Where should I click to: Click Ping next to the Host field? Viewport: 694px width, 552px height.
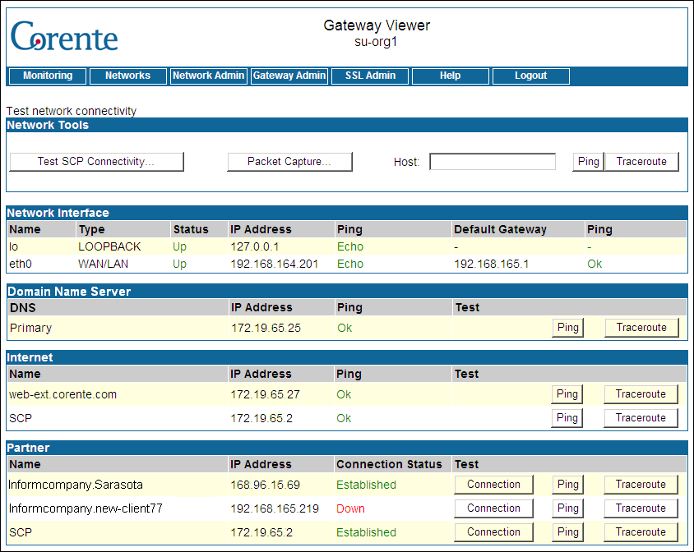588,162
